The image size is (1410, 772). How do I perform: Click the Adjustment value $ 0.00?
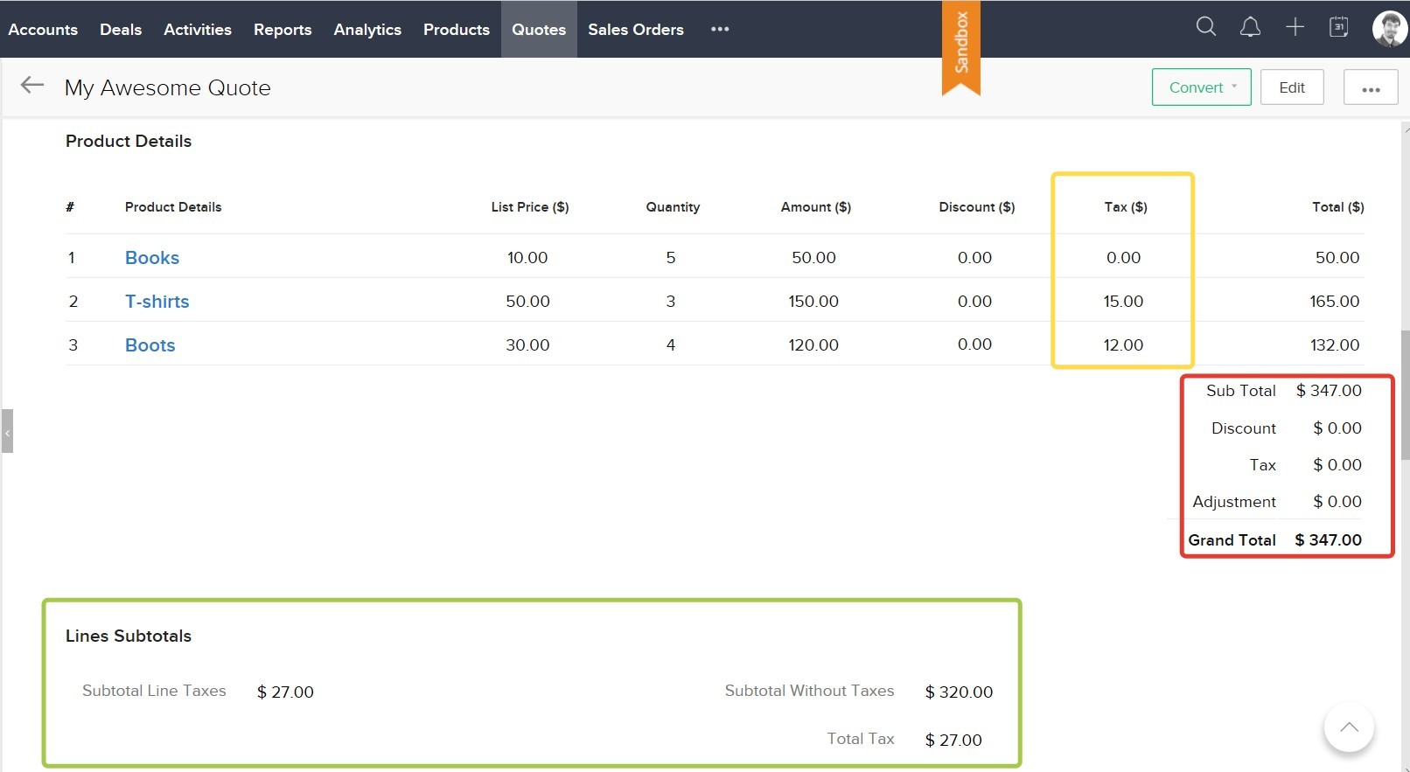click(1337, 502)
